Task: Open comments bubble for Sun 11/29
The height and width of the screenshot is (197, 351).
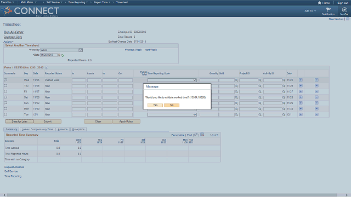Action: click(5, 103)
